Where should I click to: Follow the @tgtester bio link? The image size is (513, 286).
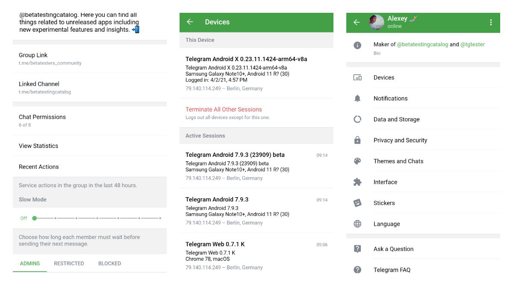click(472, 44)
